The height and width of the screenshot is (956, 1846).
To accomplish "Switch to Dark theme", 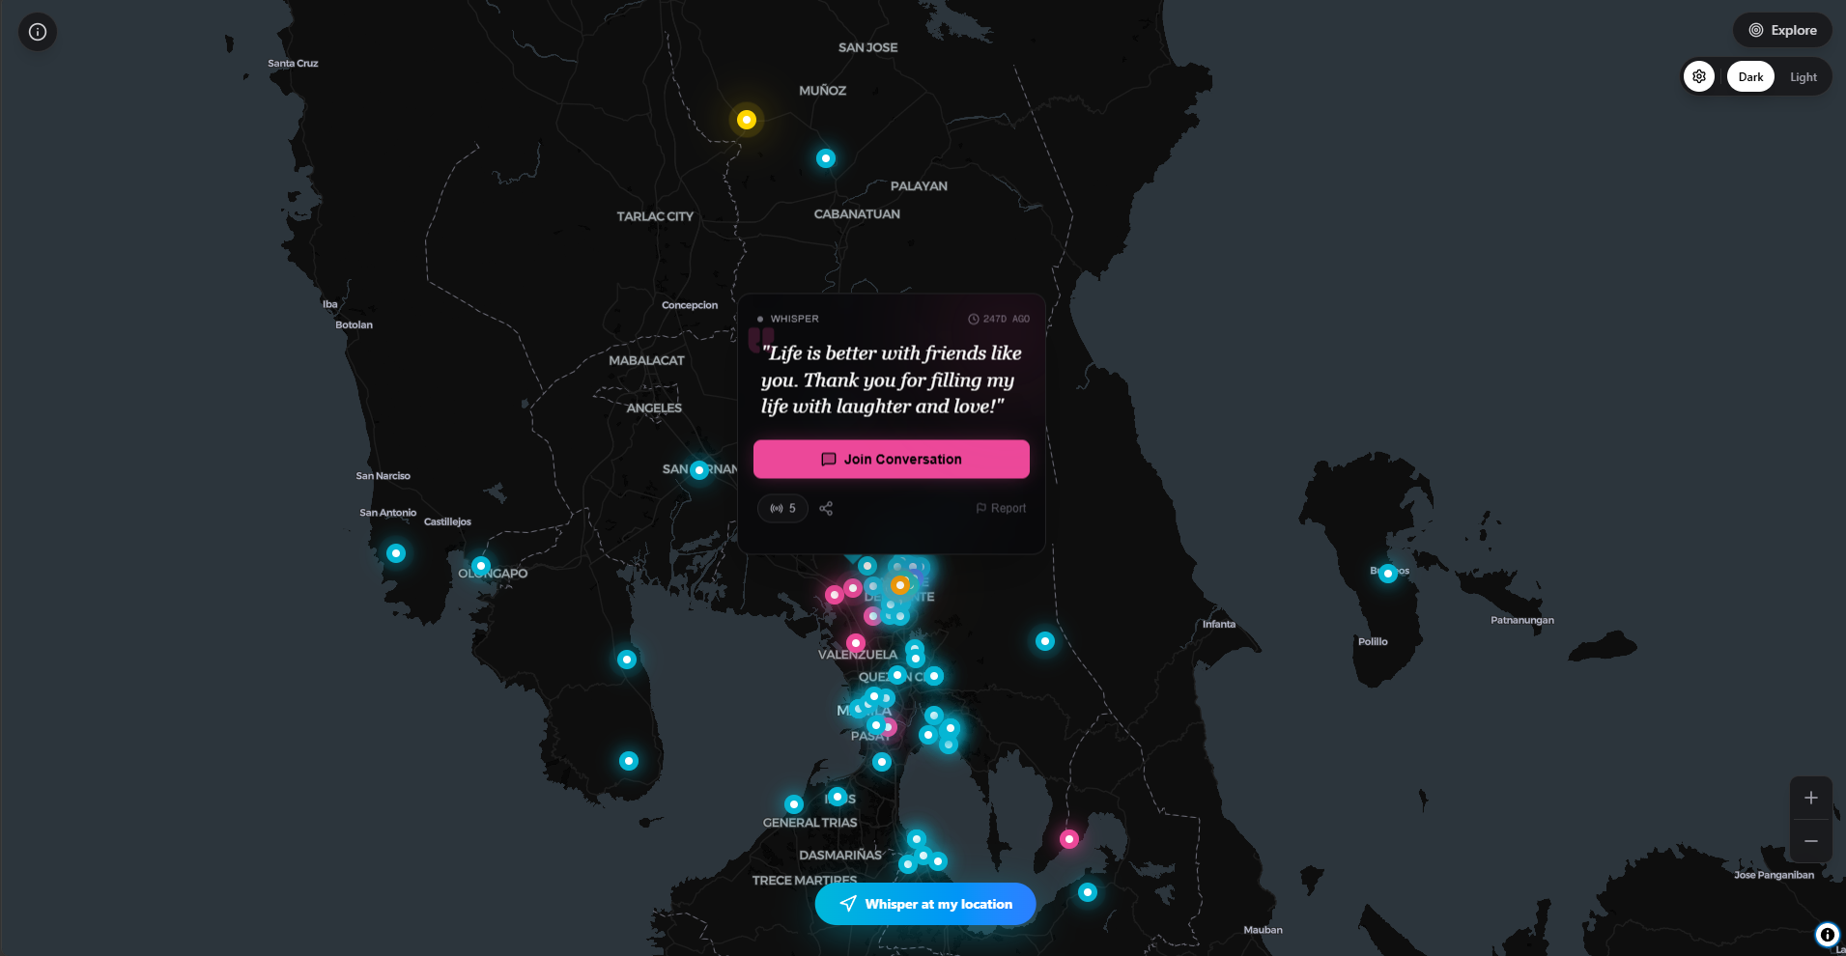I will [x=1750, y=77].
